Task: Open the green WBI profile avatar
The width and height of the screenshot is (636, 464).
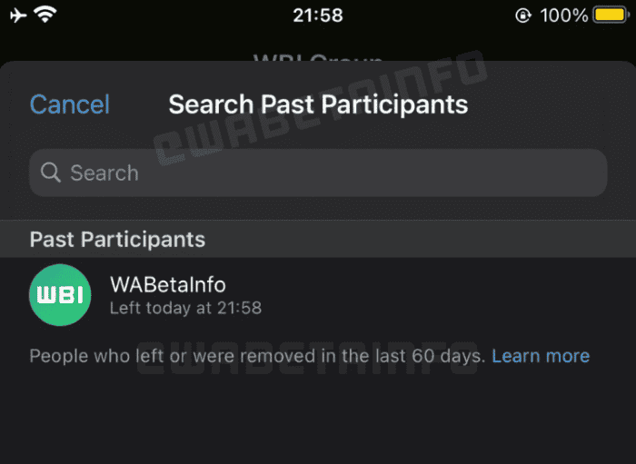Action: (60, 294)
